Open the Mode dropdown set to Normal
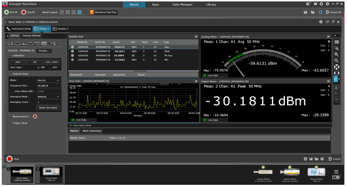 pyautogui.click(x=48, y=80)
